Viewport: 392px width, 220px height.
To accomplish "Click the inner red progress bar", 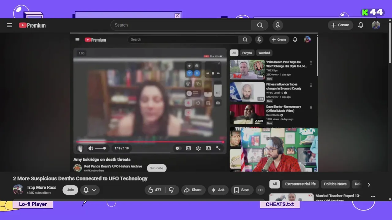I will pyautogui.click(x=150, y=142).
